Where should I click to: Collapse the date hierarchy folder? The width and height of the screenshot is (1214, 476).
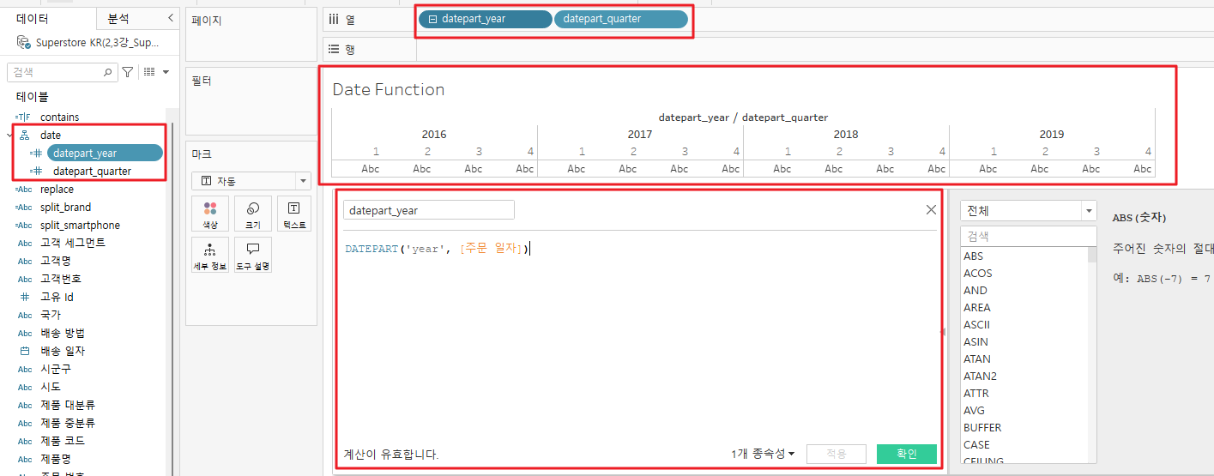(x=9, y=136)
